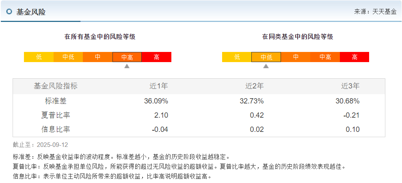Screen dimensions: 402x183
Task: Click the 夏普比率 row label in table
Action: pyautogui.click(x=56, y=115)
